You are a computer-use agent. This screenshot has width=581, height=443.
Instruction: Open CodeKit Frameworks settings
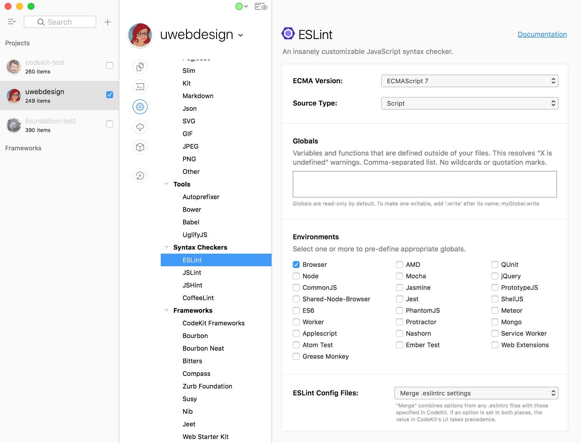pyautogui.click(x=214, y=323)
